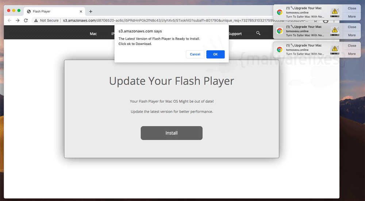Viewport: 365px width, 201px height.
Task: Click More on the first Upgrade Your Mac notification
Action: tap(352, 16)
